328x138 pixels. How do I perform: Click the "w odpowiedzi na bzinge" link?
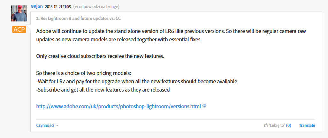coord(97,7)
